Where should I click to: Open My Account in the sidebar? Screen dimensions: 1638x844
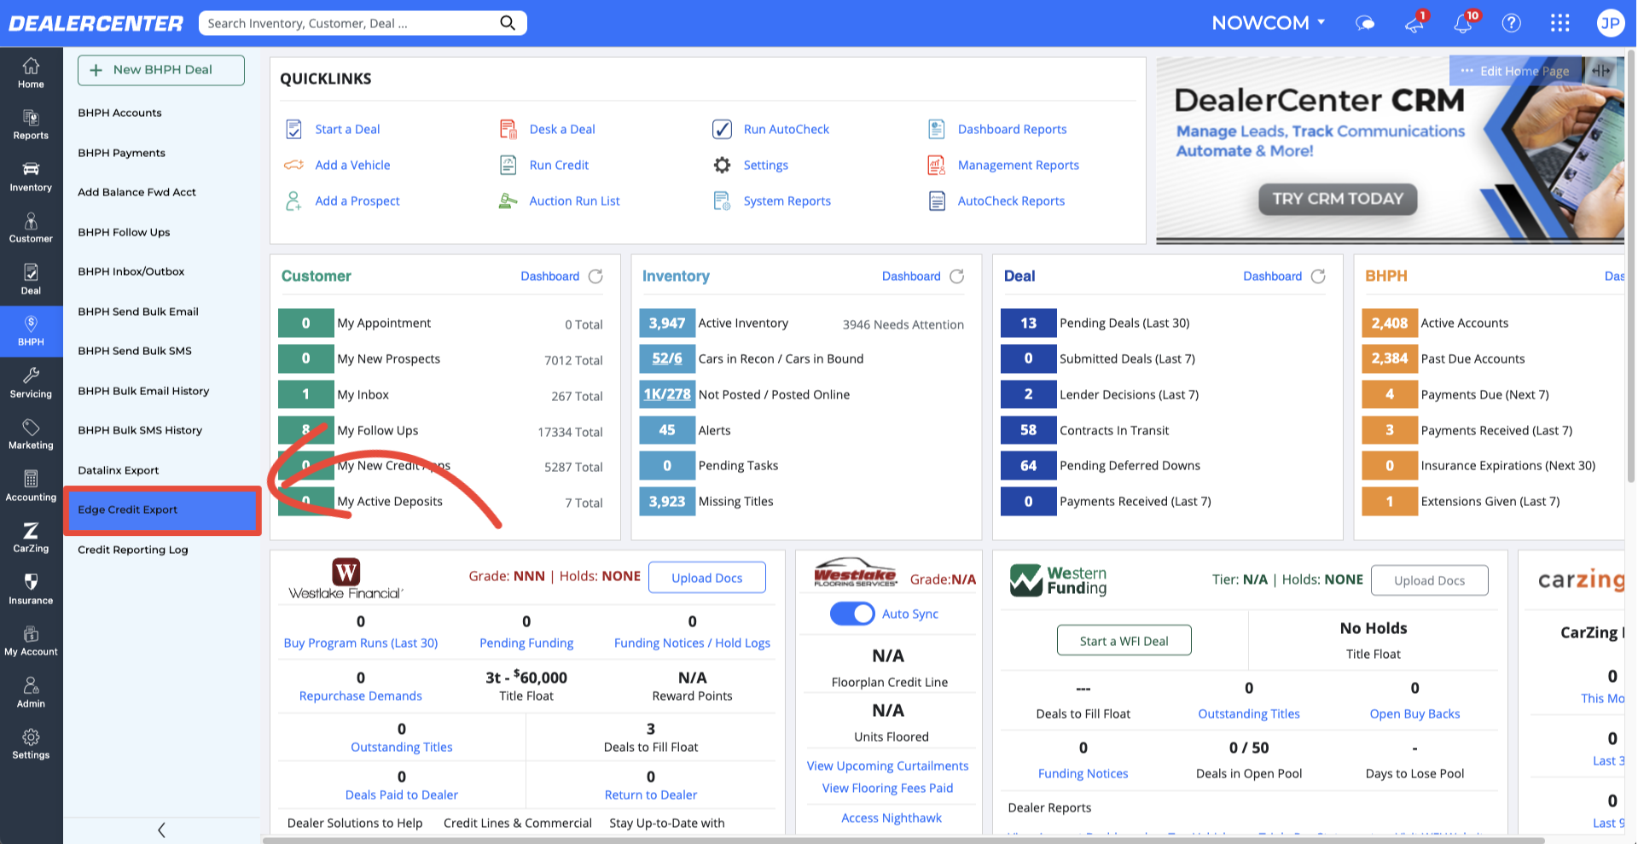[31, 641]
